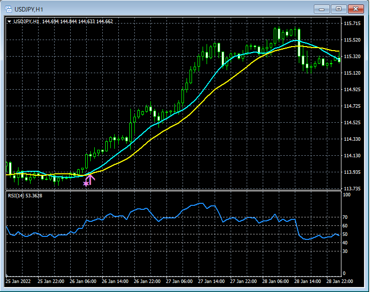Click the 26 Jan 14:00 time label
Image resolution: width=370 pixels, height=292 pixels.
115,281
